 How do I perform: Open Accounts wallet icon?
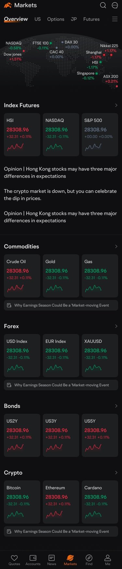(33, 558)
